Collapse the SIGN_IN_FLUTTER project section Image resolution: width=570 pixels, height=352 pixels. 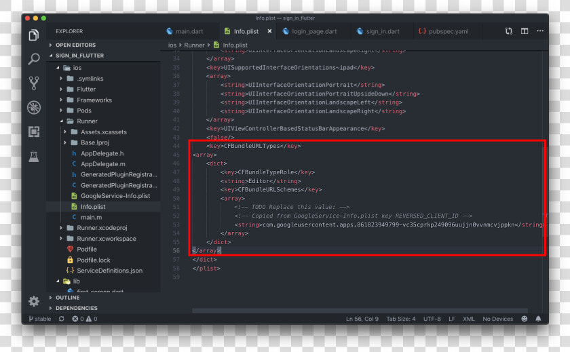coord(79,56)
